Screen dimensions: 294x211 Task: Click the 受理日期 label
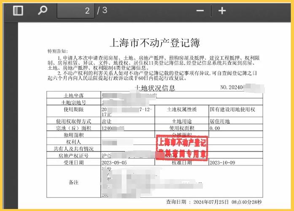[73, 162]
